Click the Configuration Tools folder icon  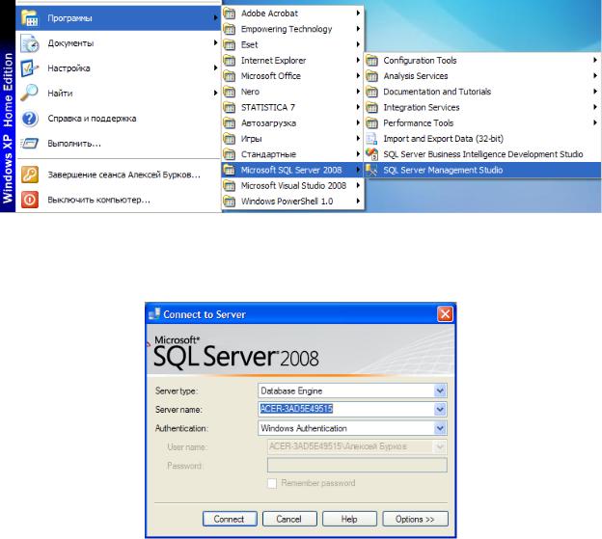[371, 60]
